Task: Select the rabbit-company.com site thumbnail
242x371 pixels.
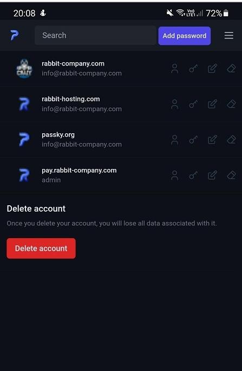Action: click(x=24, y=69)
